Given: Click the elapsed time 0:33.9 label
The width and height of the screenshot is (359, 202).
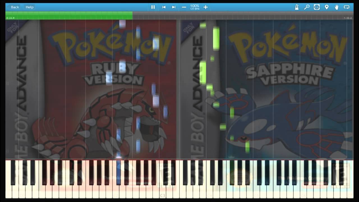Looking at the screenshot, I should click(11, 18).
